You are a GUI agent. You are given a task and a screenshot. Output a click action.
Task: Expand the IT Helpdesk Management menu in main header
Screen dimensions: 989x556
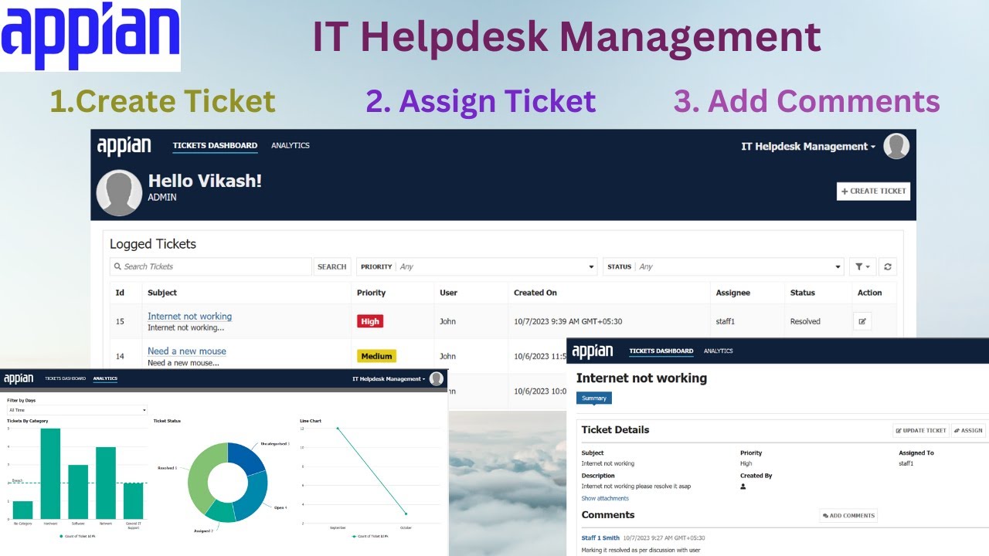(808, 147)
